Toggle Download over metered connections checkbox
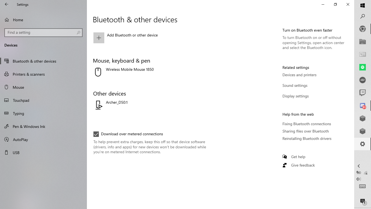Viewport: 371px width, 209px height. tap(96, 134)
